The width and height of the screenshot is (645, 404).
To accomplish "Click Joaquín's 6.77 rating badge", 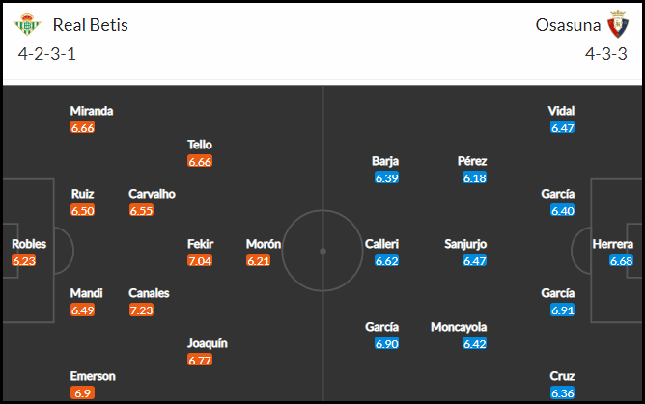I will (200, 360).
